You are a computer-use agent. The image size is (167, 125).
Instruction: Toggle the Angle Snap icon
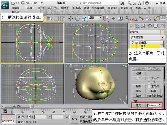(135, 18)
